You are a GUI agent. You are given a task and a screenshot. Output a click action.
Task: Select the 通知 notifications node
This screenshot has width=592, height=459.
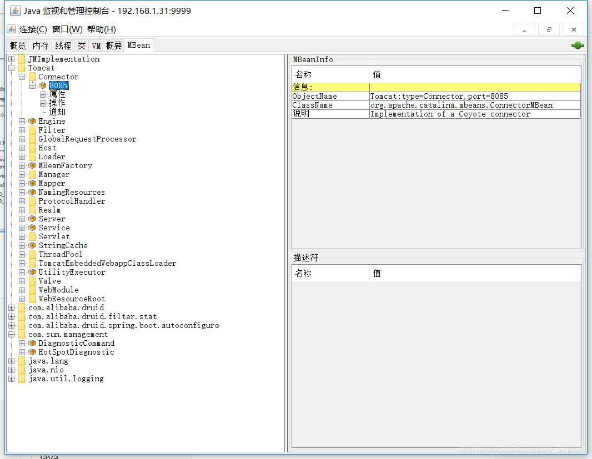[57, 112]
